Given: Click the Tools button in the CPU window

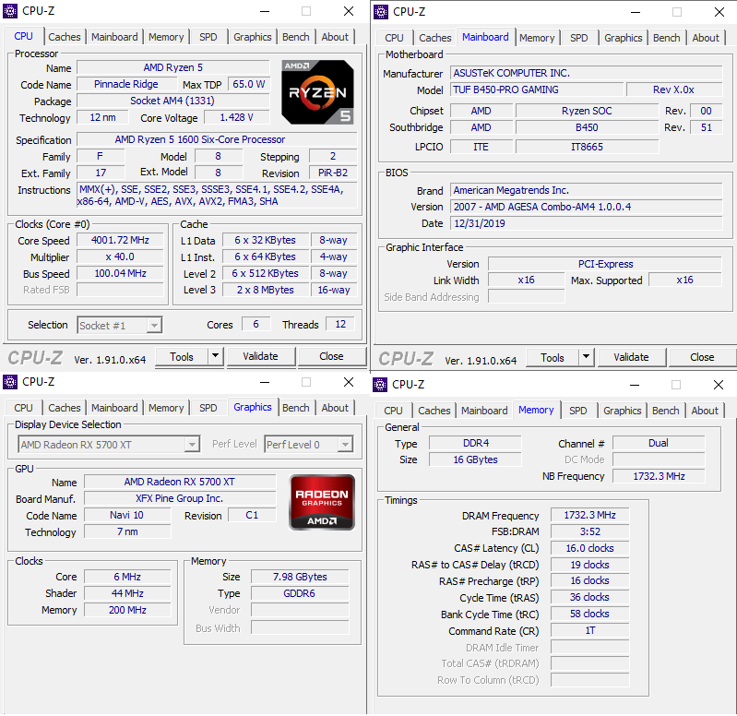Looking at the screenshot, I should coord(182,356).
